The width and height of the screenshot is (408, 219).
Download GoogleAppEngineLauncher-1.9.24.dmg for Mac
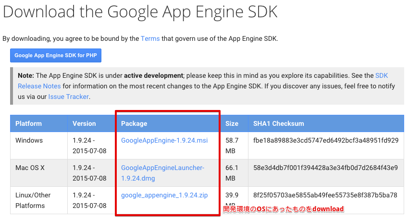(162, 173)
